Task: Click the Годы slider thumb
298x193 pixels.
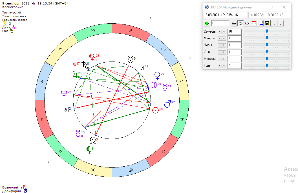Action: tap(267, 65)
